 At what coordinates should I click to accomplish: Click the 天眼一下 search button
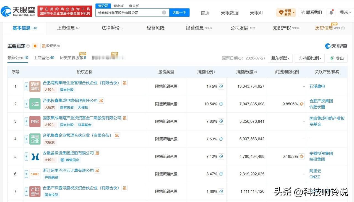point(179,12)
